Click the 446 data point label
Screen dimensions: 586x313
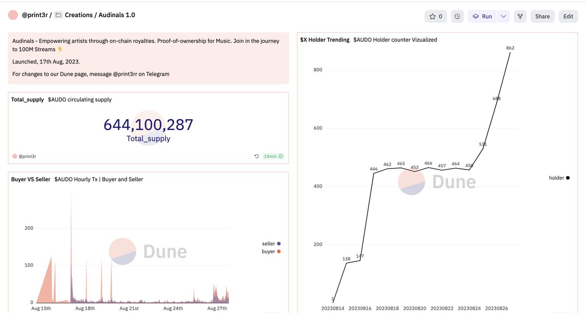point(374,169)
